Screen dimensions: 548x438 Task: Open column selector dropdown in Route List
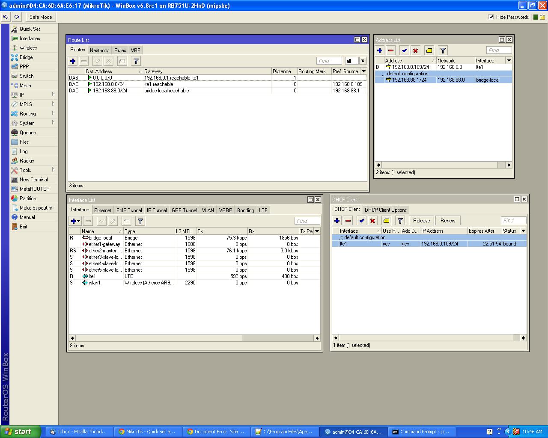click(363, 71)
